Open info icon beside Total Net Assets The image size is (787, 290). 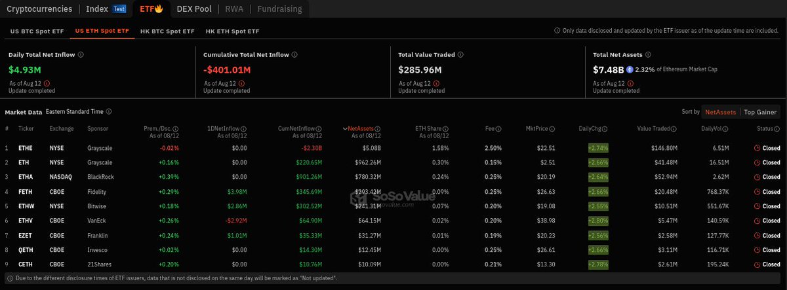[649, 55]
